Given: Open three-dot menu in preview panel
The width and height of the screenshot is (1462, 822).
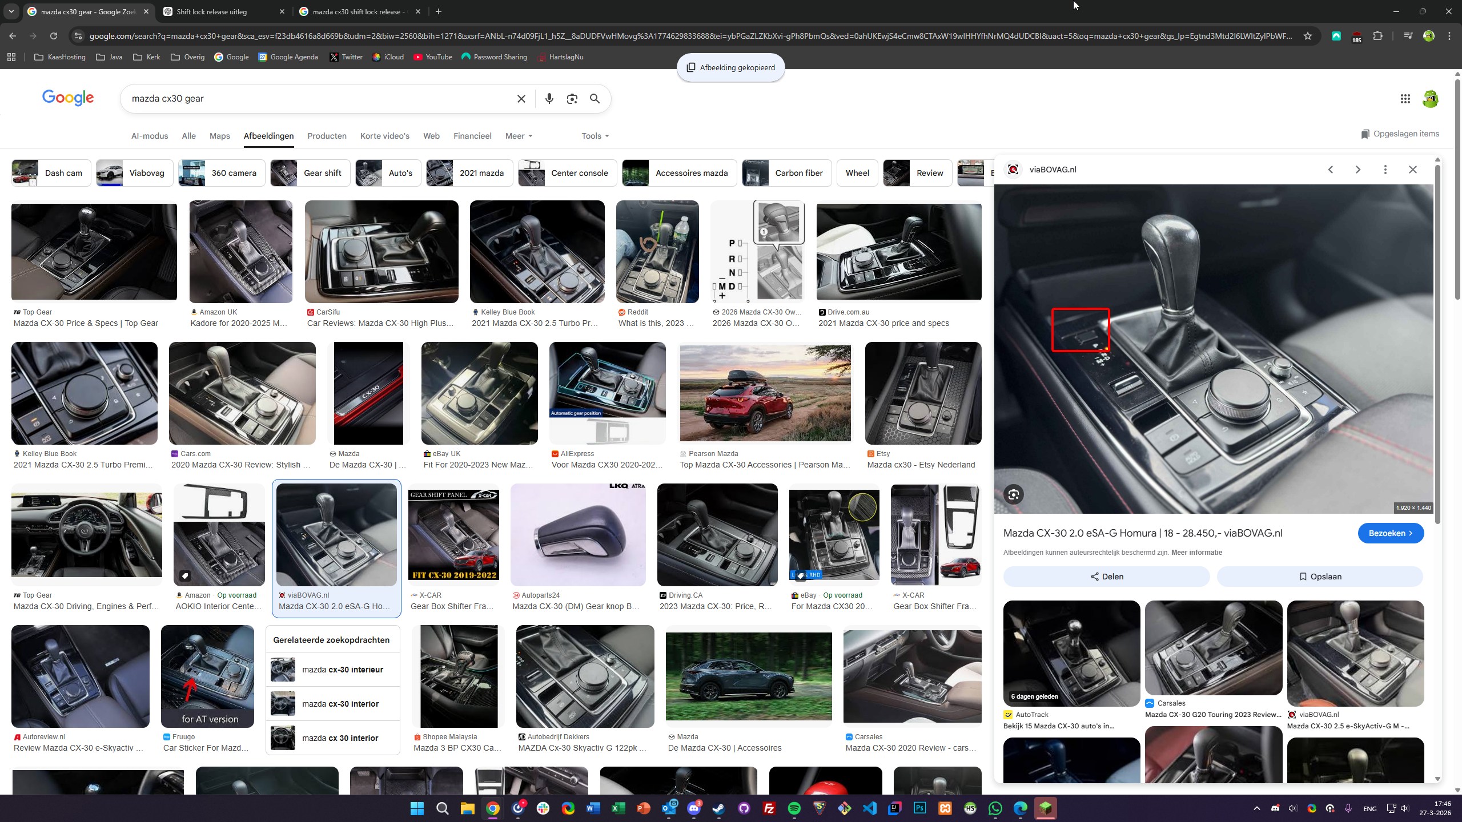Looking at the screenshot, I should [1385, 170].
